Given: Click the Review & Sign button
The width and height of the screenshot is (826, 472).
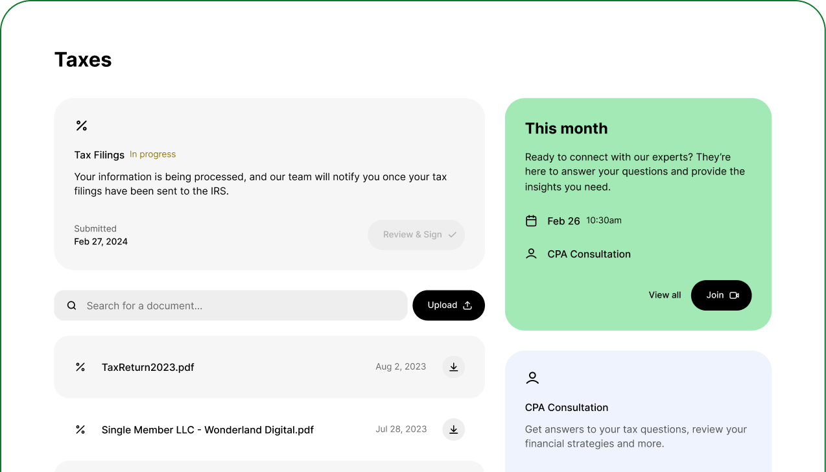Looking at the screenshot, I should coord(416,235).
